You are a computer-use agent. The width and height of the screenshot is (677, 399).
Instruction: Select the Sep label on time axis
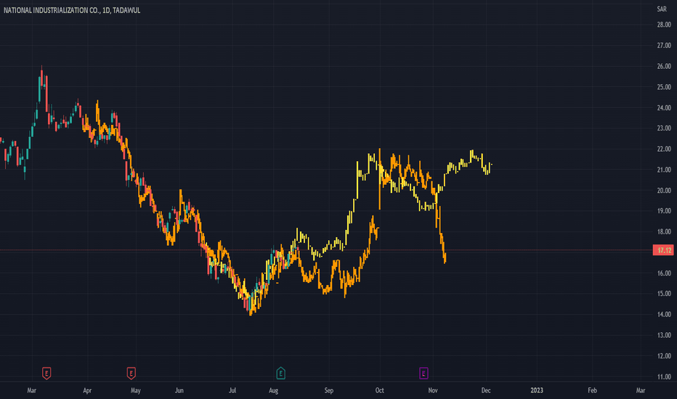(x=328, y=390)
